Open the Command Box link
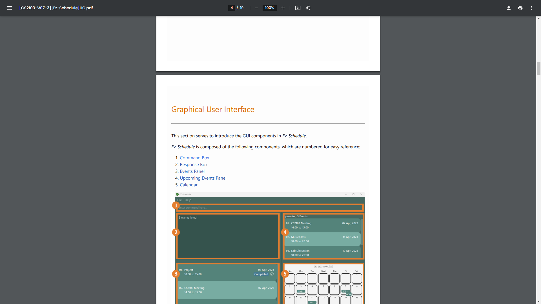This screenshot has height=304, width=541. (194, 158)
